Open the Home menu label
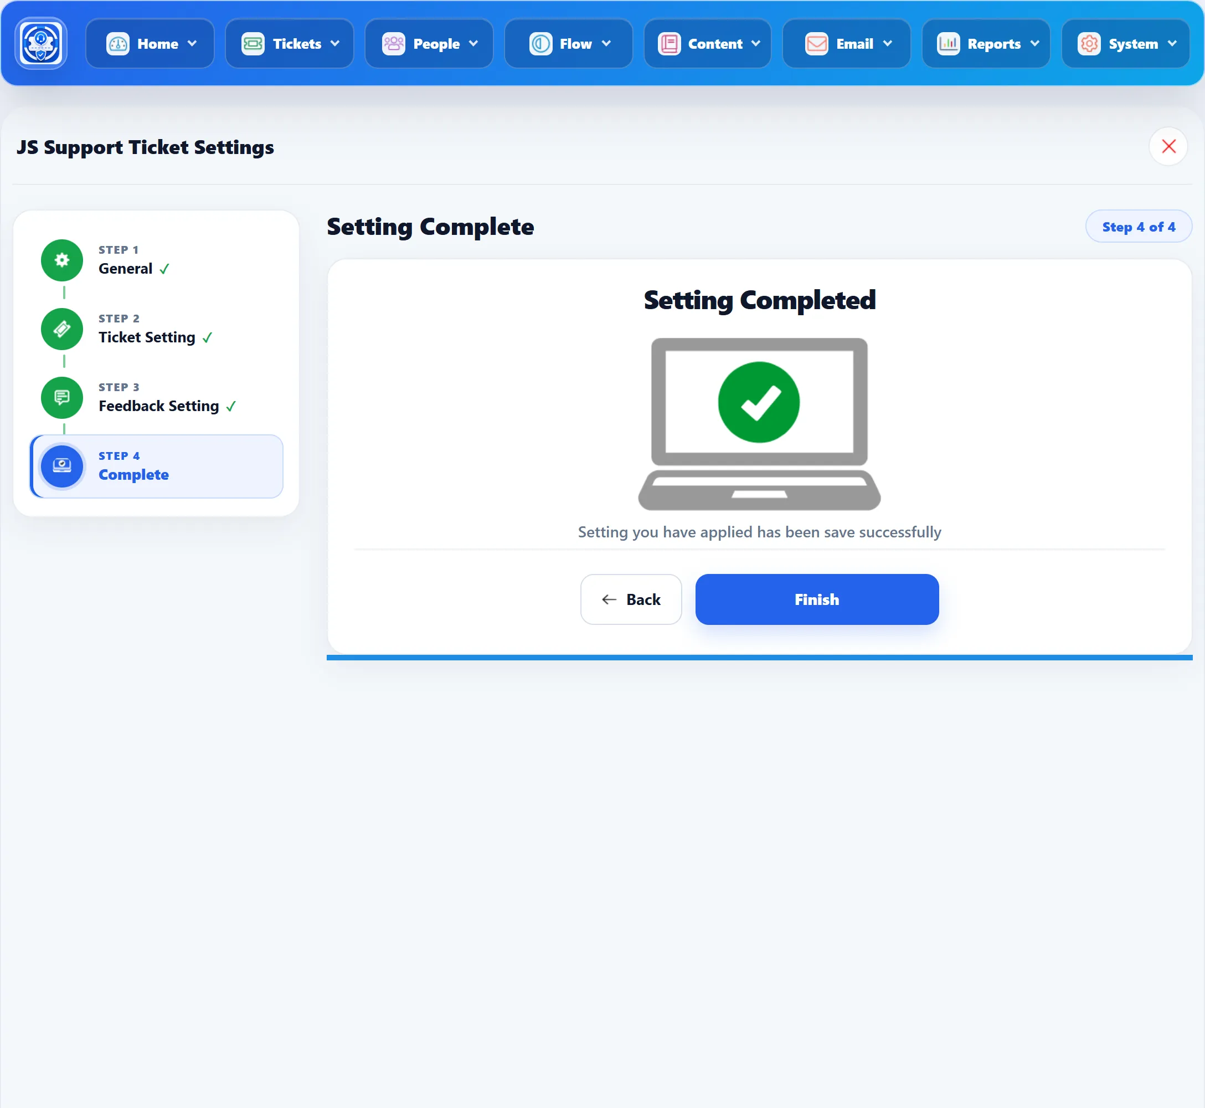Screen dimensions: 1205x1108 [158, 44]
